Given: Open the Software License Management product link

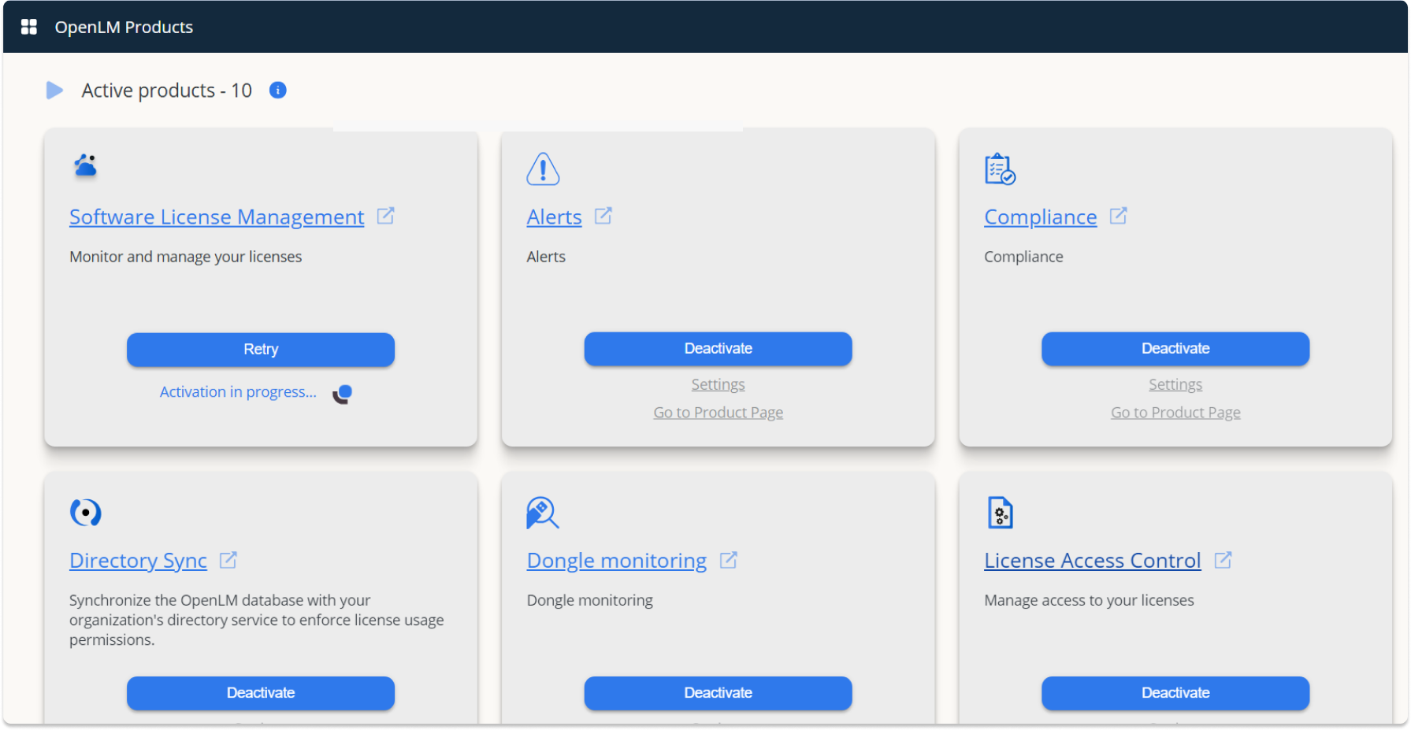Looking at the screenshot, I should 216,217.
